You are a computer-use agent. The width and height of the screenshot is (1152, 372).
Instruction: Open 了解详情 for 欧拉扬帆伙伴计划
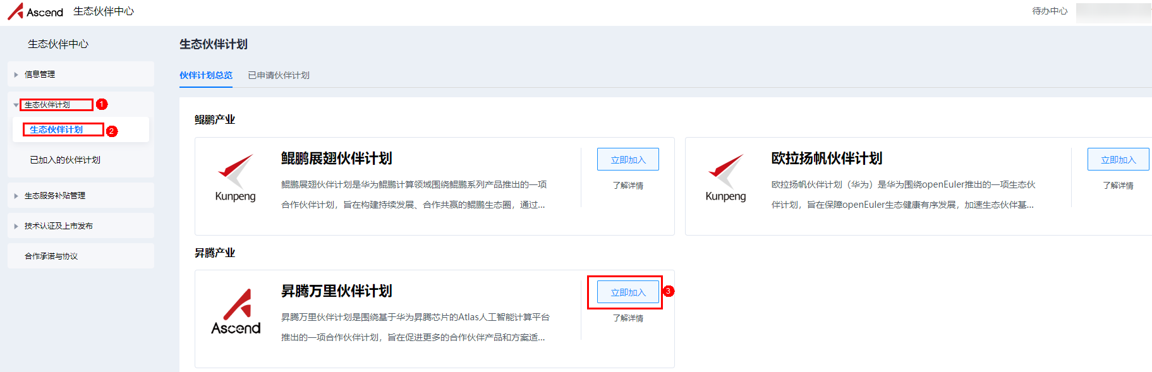[1119, 186]
